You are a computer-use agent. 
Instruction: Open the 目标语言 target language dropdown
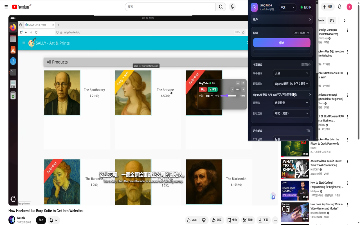tap(291, 113)
